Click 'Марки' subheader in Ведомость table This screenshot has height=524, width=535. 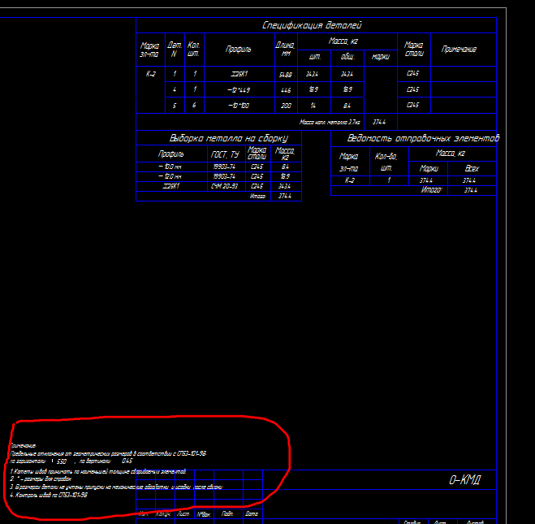429,169
